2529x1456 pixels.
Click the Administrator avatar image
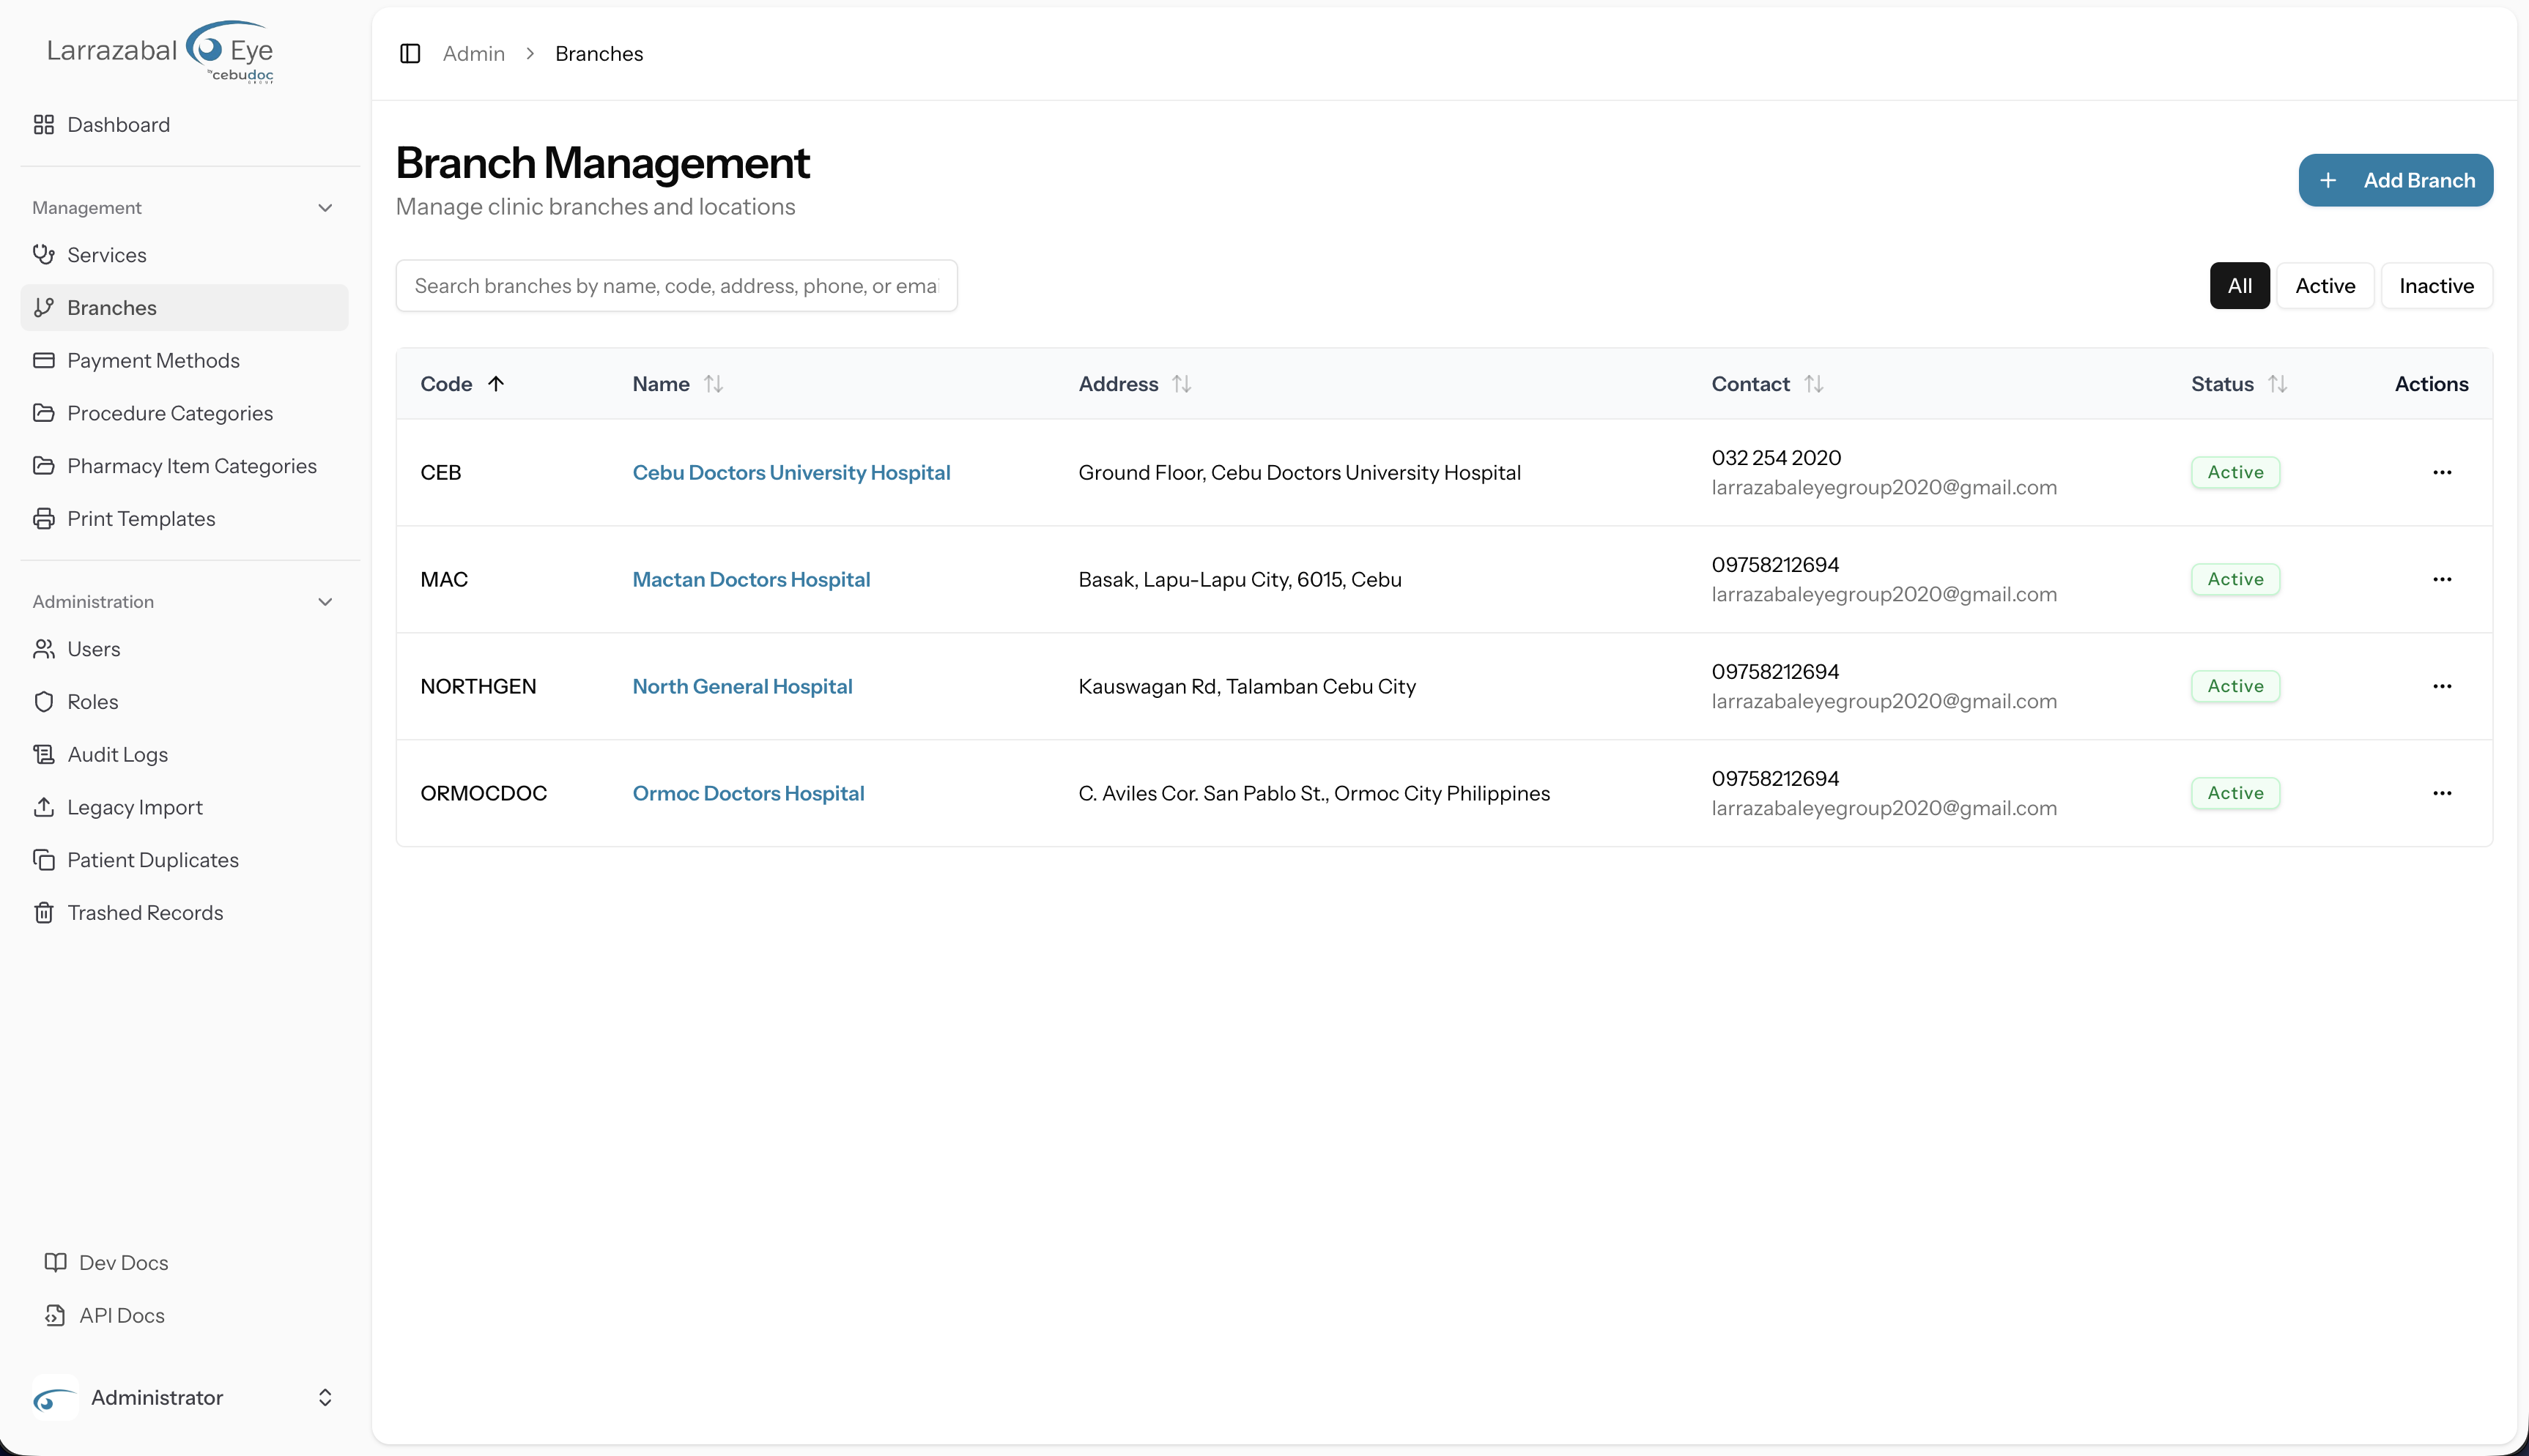[x=55, y=1398]
